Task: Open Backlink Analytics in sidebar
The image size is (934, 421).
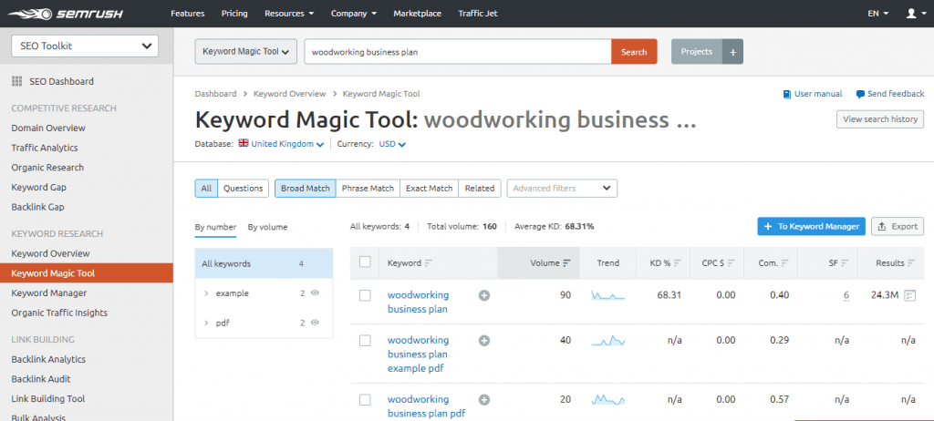Action: click(x=48, y=359)
